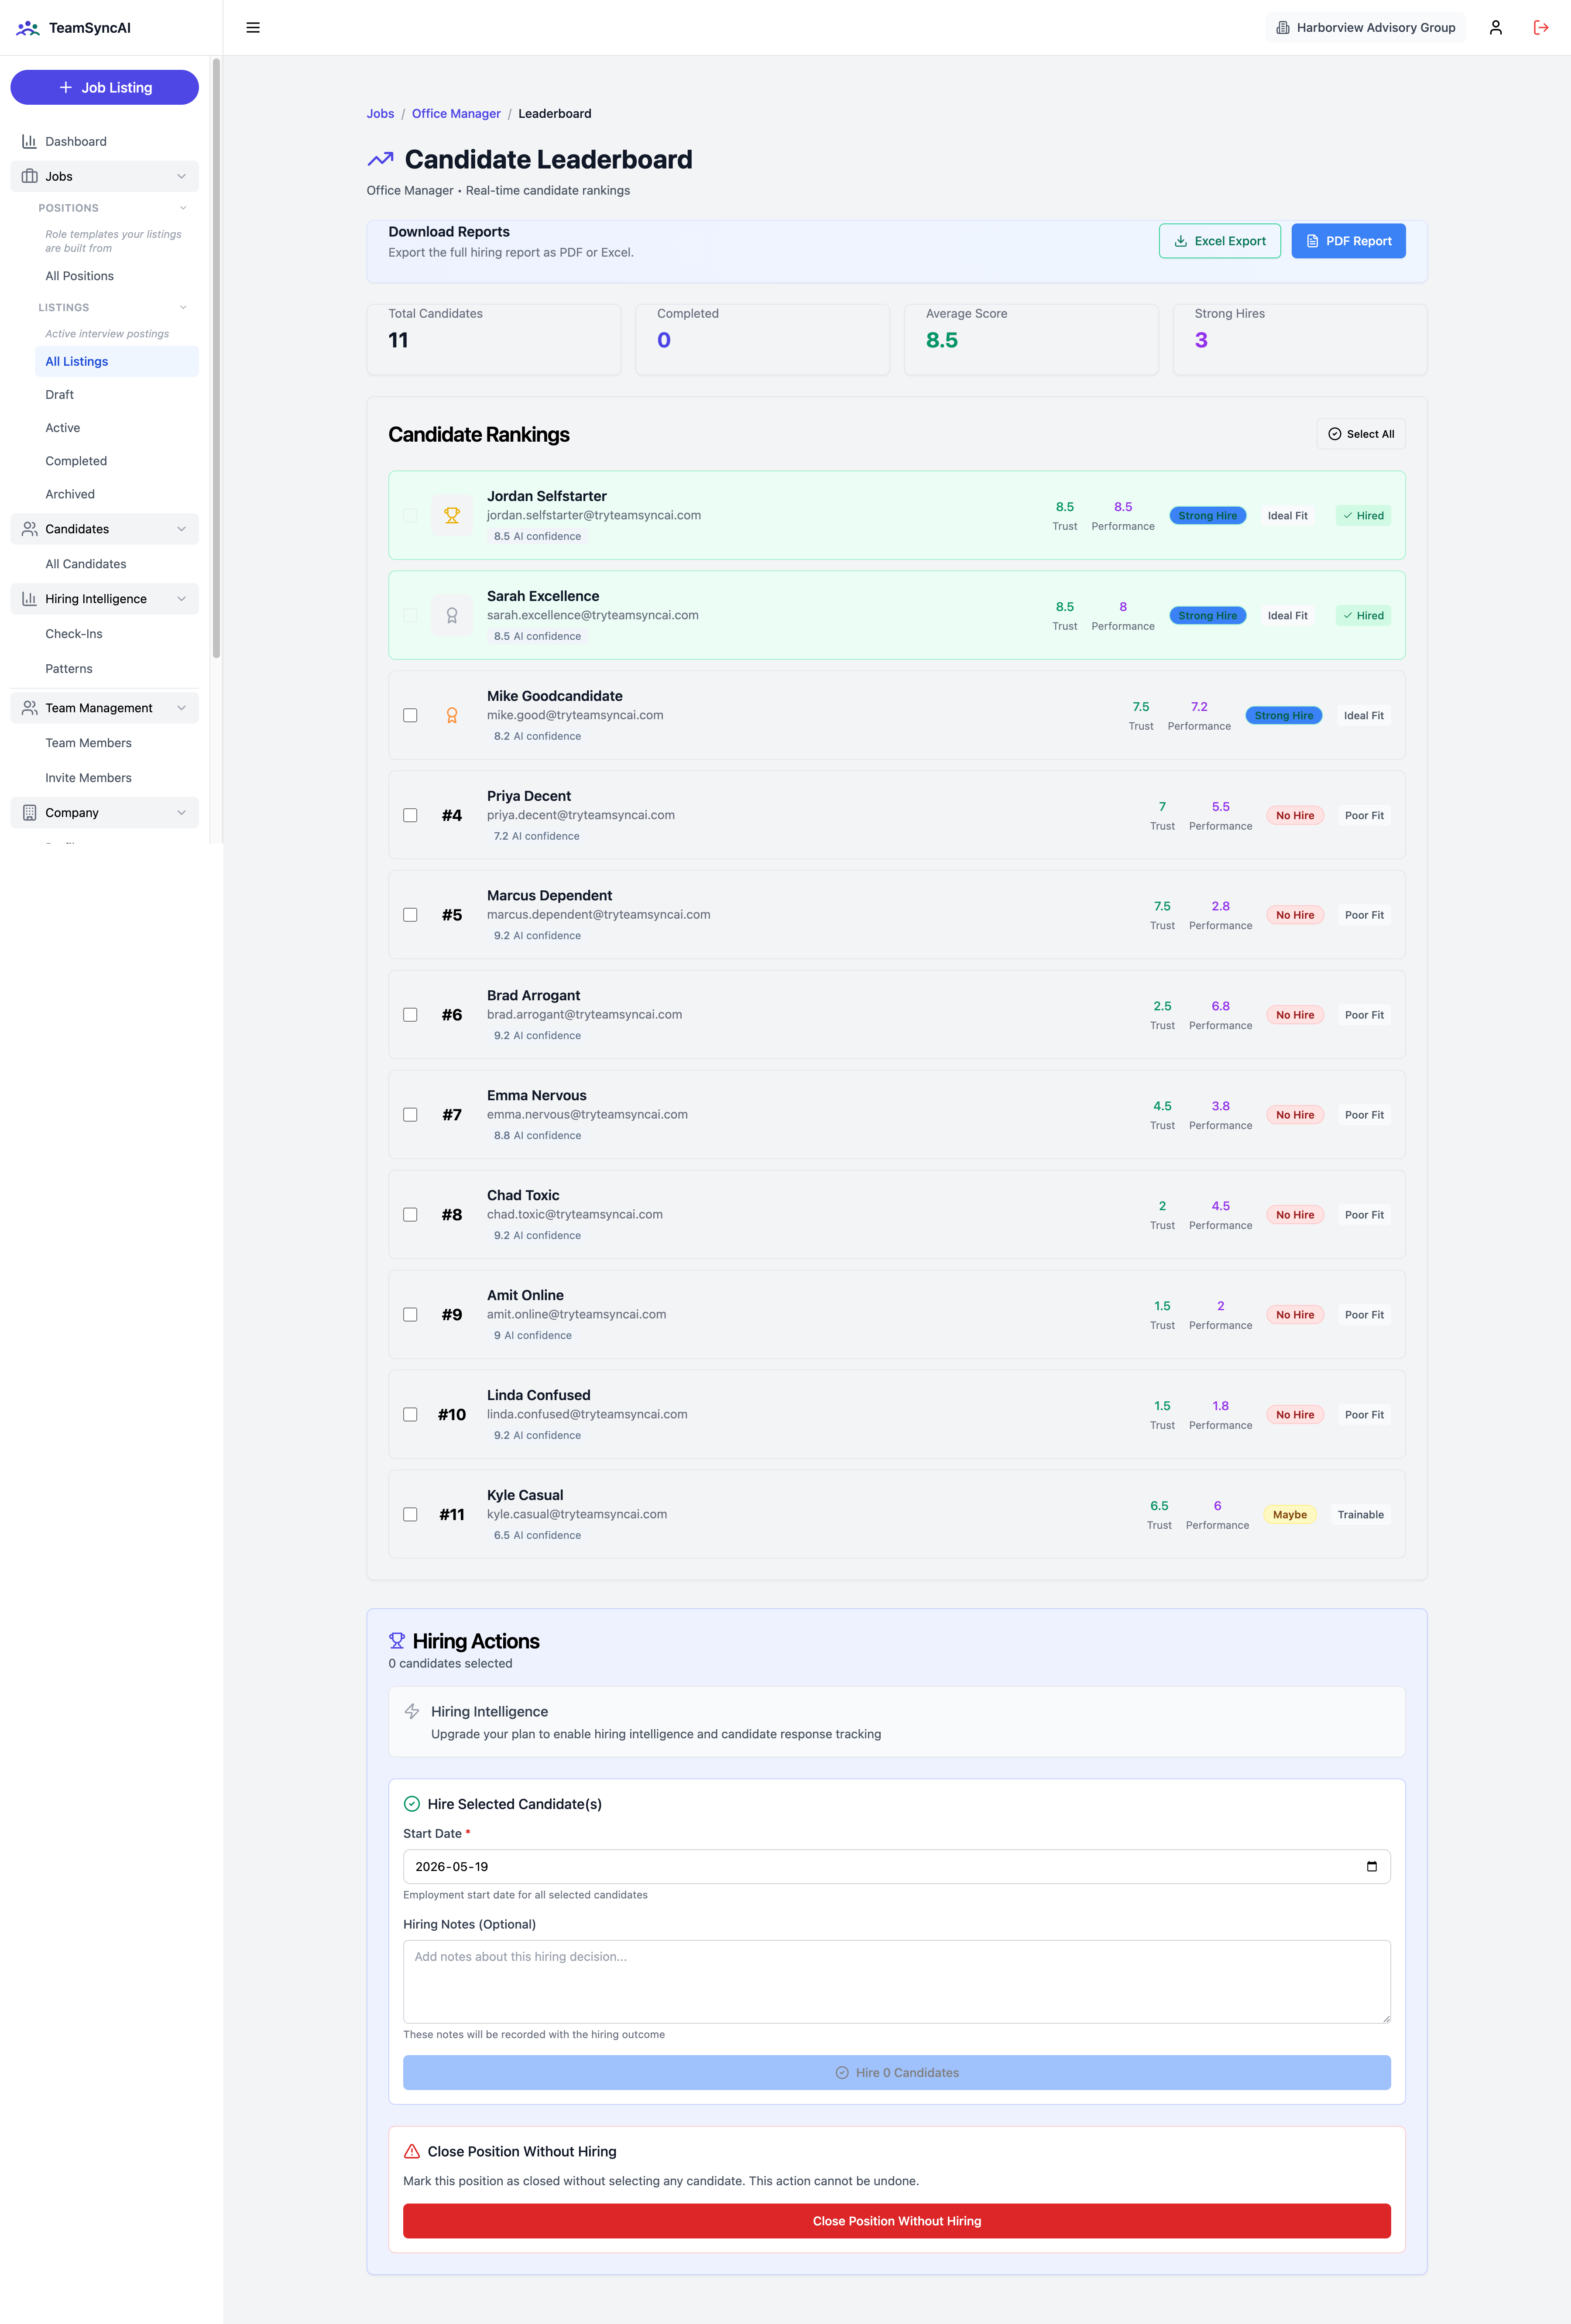Open Check-Ins under Hiring Intelligence
Image resolution: width=1571 pixels, height=2324 pixels.
pyautogui.click(x=116, y=634)
